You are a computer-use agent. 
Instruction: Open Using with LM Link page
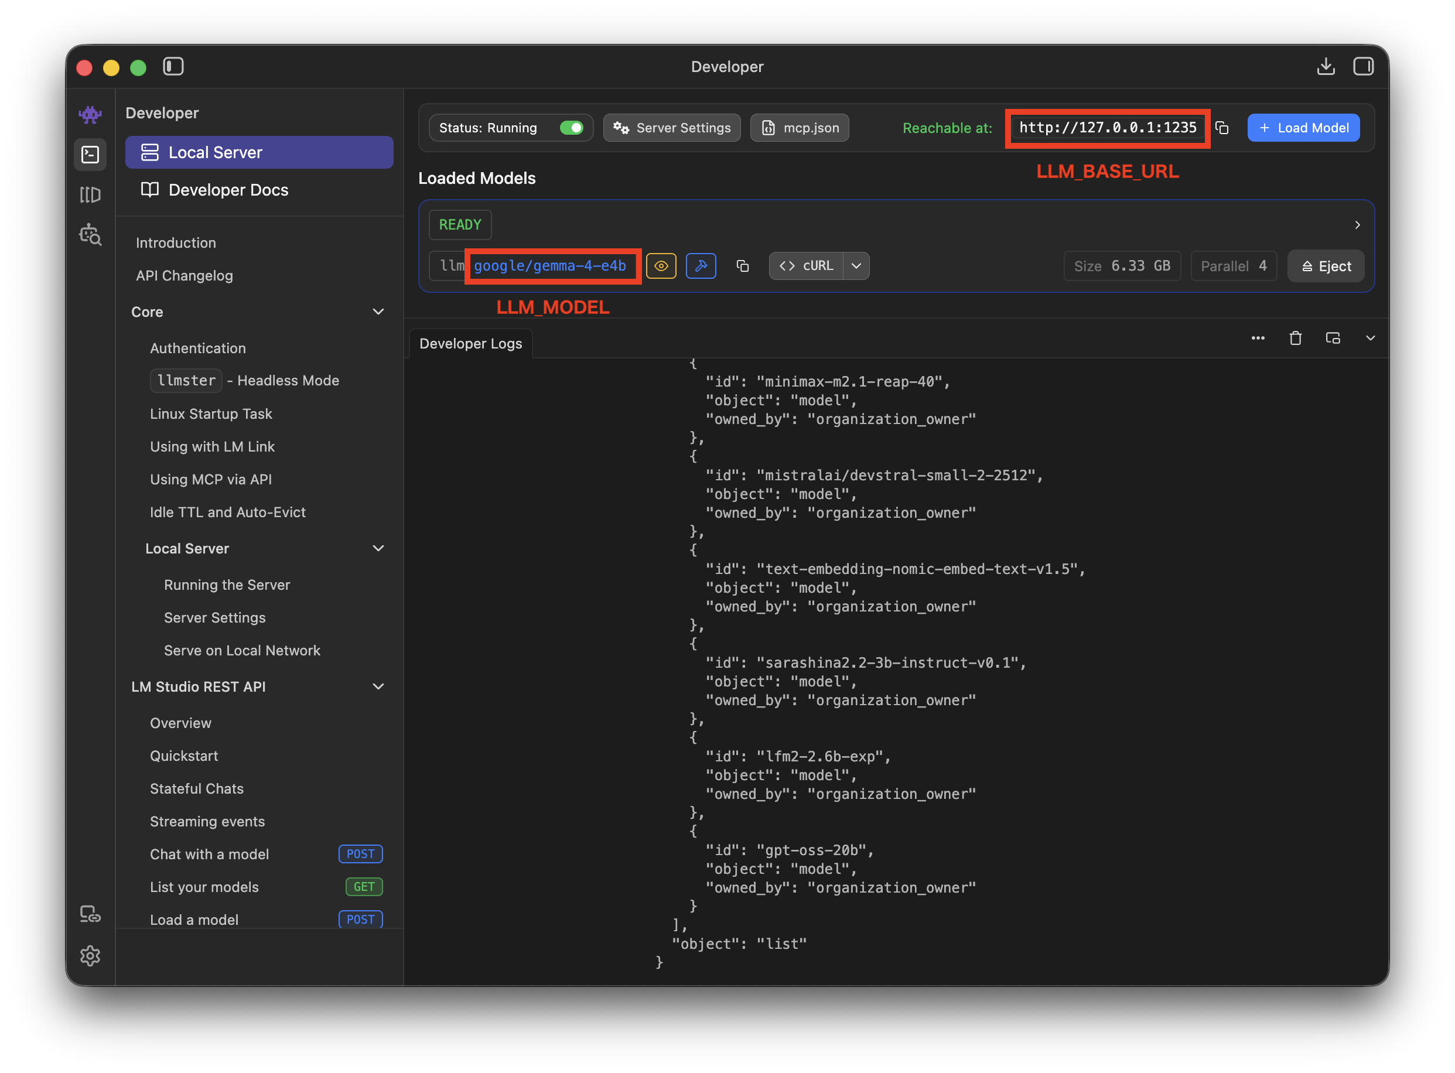click(212, 447)
